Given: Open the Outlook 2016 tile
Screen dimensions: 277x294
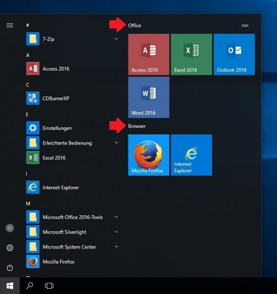Looking at the screenshot, I should point(234,54).
